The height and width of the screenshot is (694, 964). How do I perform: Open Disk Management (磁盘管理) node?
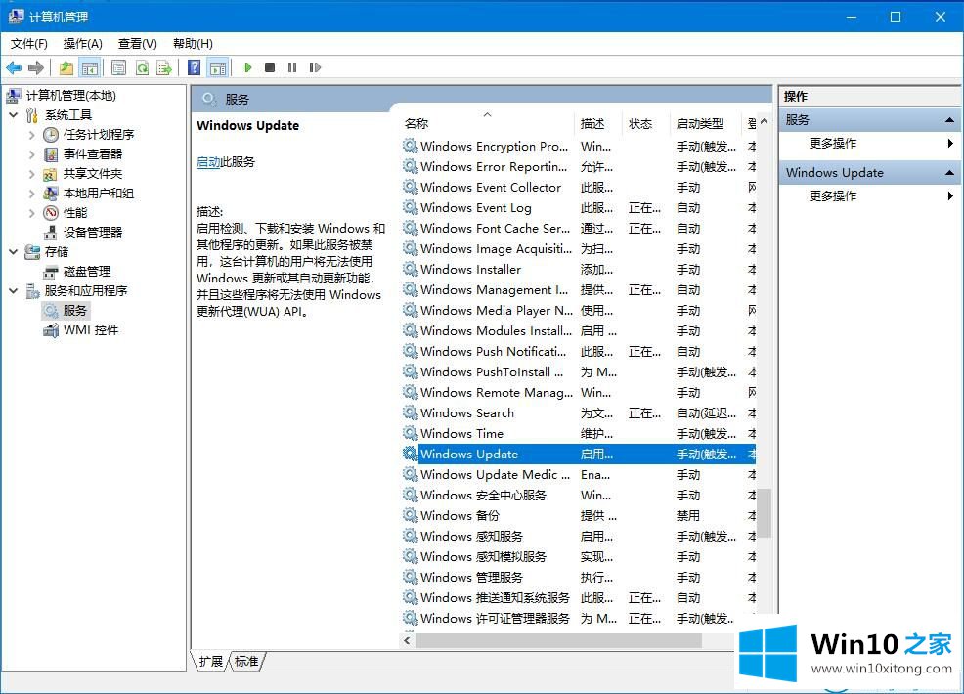(87, 272)
